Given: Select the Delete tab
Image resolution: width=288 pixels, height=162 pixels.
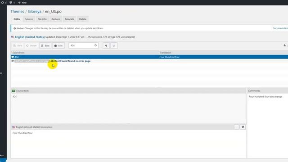Looking at the screenshot, I should click(x=83, y=19).
